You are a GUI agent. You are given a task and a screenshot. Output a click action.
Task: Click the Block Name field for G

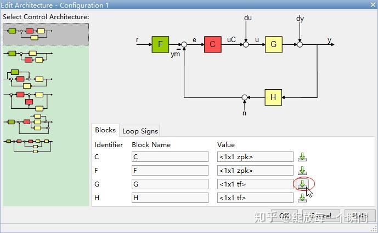(170, 184)
